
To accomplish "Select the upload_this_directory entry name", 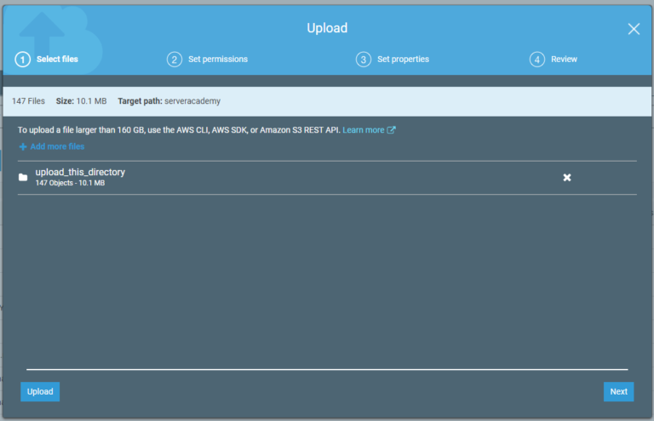I will 80,172.
